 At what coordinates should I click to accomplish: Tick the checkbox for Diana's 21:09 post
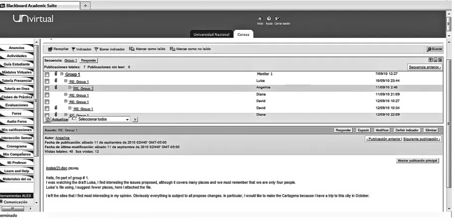[x=47, y=95]
